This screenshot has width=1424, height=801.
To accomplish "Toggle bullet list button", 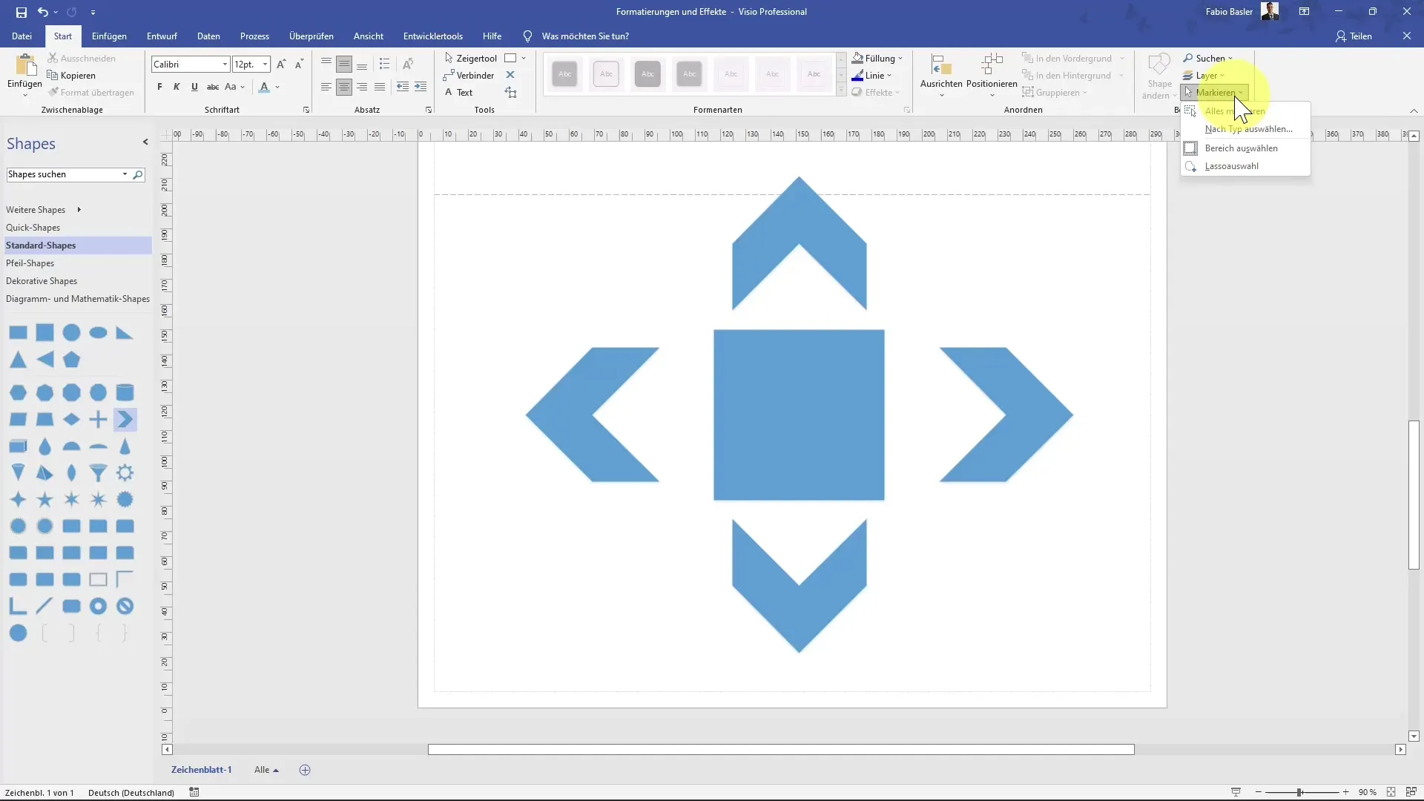I will point(384,64).
